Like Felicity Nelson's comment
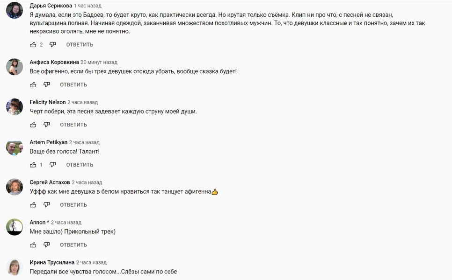 [33, 125]
